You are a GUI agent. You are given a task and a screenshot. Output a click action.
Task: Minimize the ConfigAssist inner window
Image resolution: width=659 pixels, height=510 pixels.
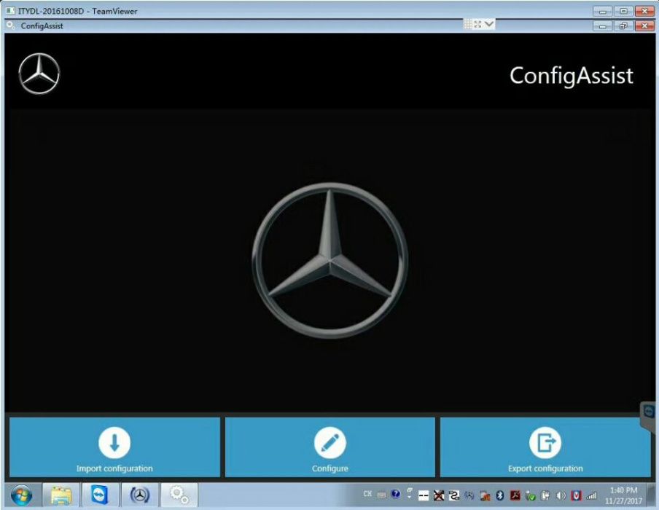pos(602,25)
